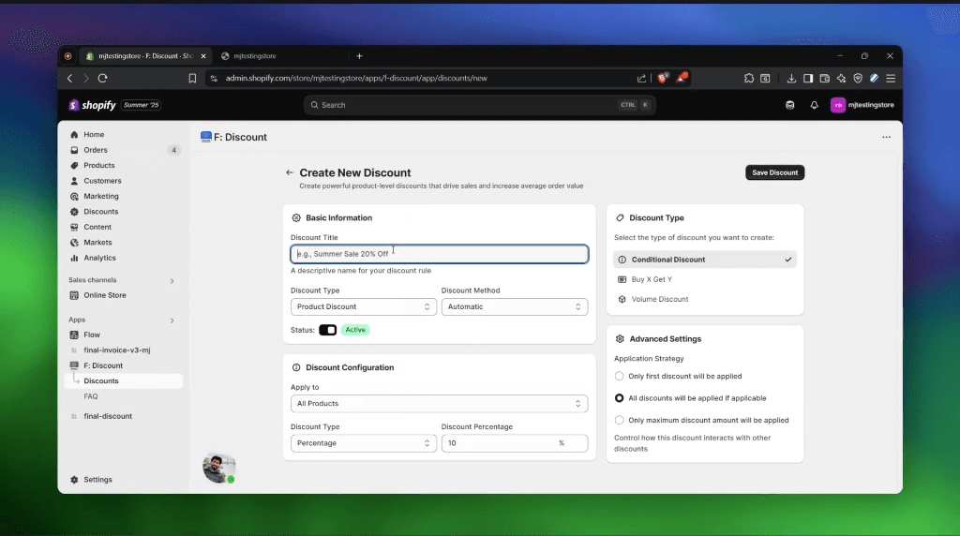Open the Automatic discount method dropdown
The height and width of the screenshot is (536, 960).
coord(514,306)
